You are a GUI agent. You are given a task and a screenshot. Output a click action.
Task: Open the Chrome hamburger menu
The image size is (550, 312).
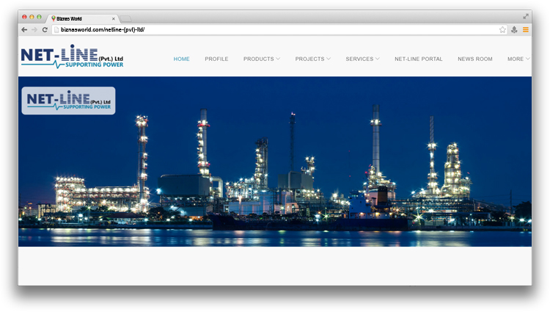click(525, 29)
